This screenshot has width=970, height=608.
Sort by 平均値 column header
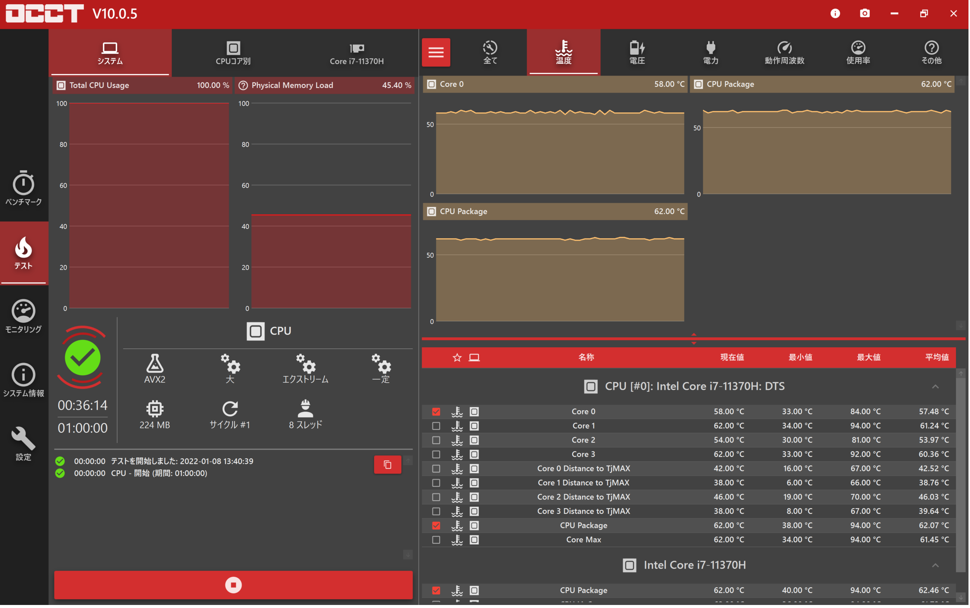point(938,358)
